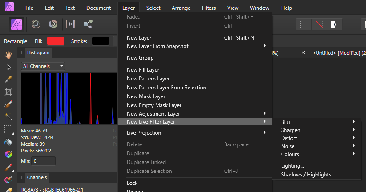Viewport: 366px width, 192px height.
Task: Click highlighted New Live Filter Layer entry
Action: 195,121
